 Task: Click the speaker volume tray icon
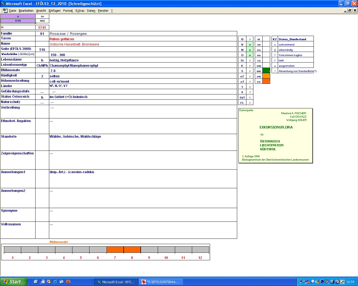tap(327, 282)
